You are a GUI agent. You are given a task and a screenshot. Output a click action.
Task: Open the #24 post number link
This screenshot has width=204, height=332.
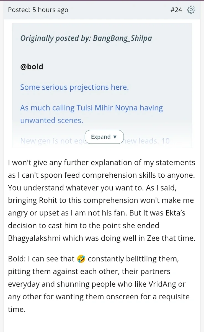[x=176, y=10]
